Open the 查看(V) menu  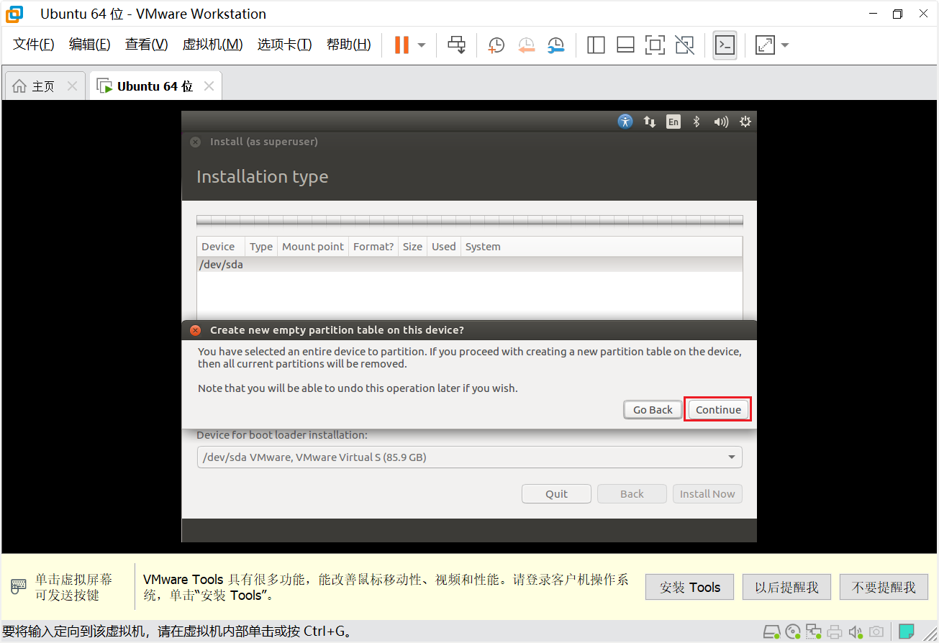pos(147,45)
